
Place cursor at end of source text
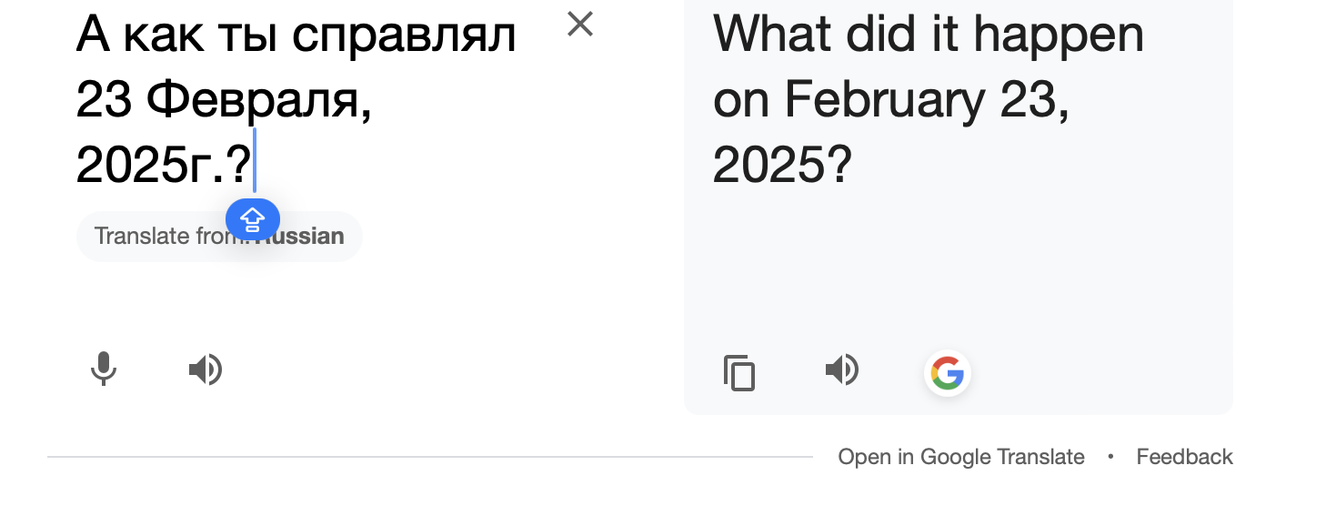253,165
